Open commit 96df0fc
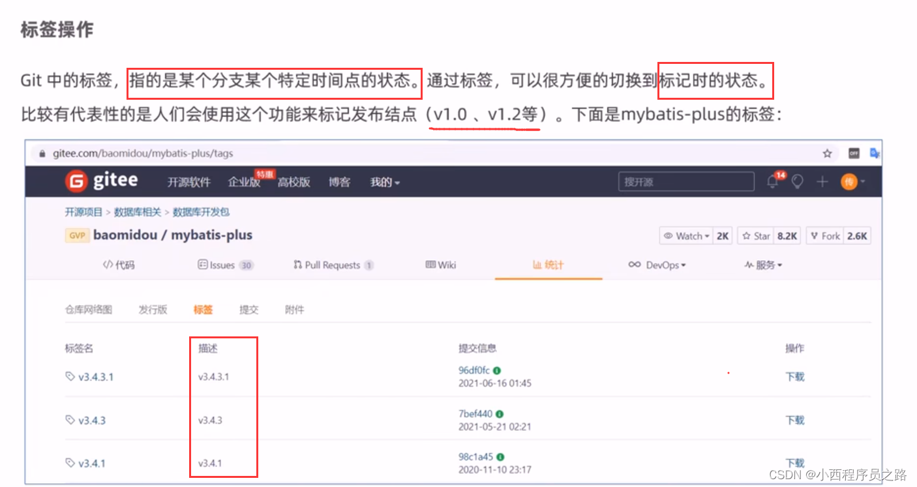917x487 pixels. click(x=474, y=370)
